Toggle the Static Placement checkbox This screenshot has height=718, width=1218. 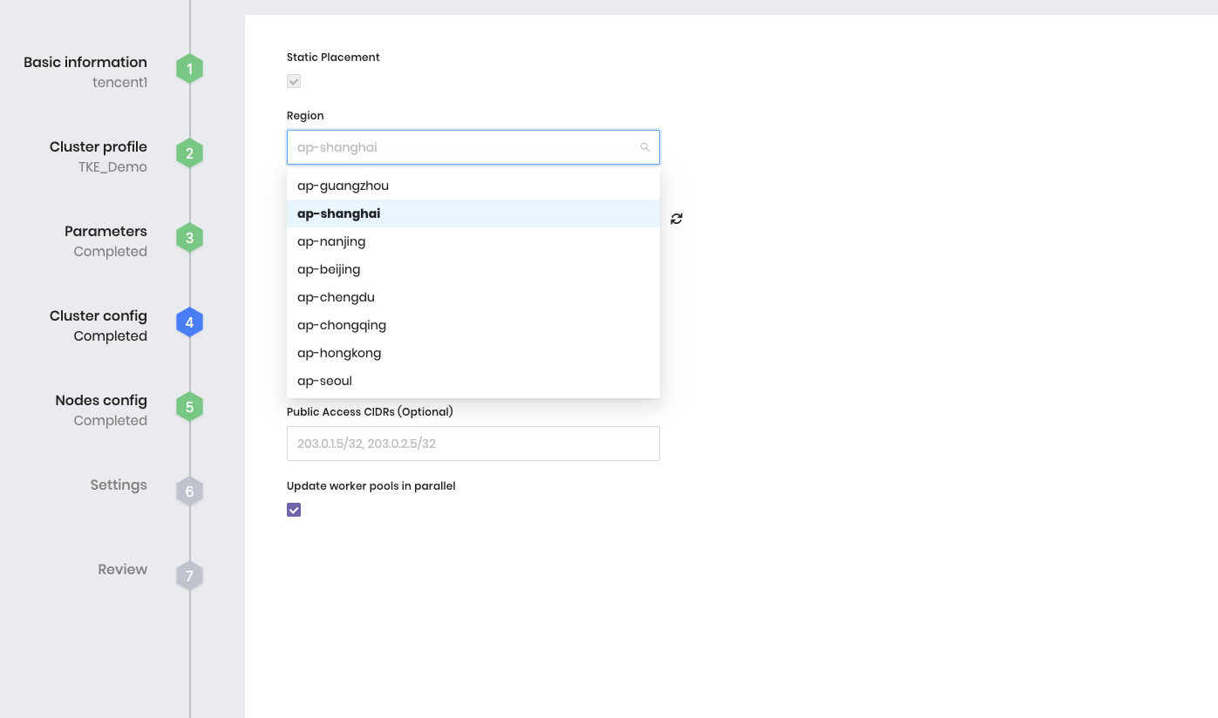(x=294, y=81)
